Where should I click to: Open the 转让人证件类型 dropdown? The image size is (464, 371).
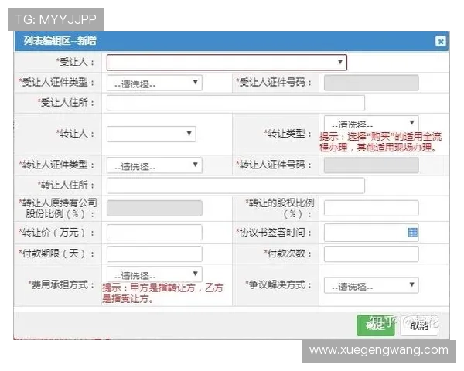pos(155,165)
